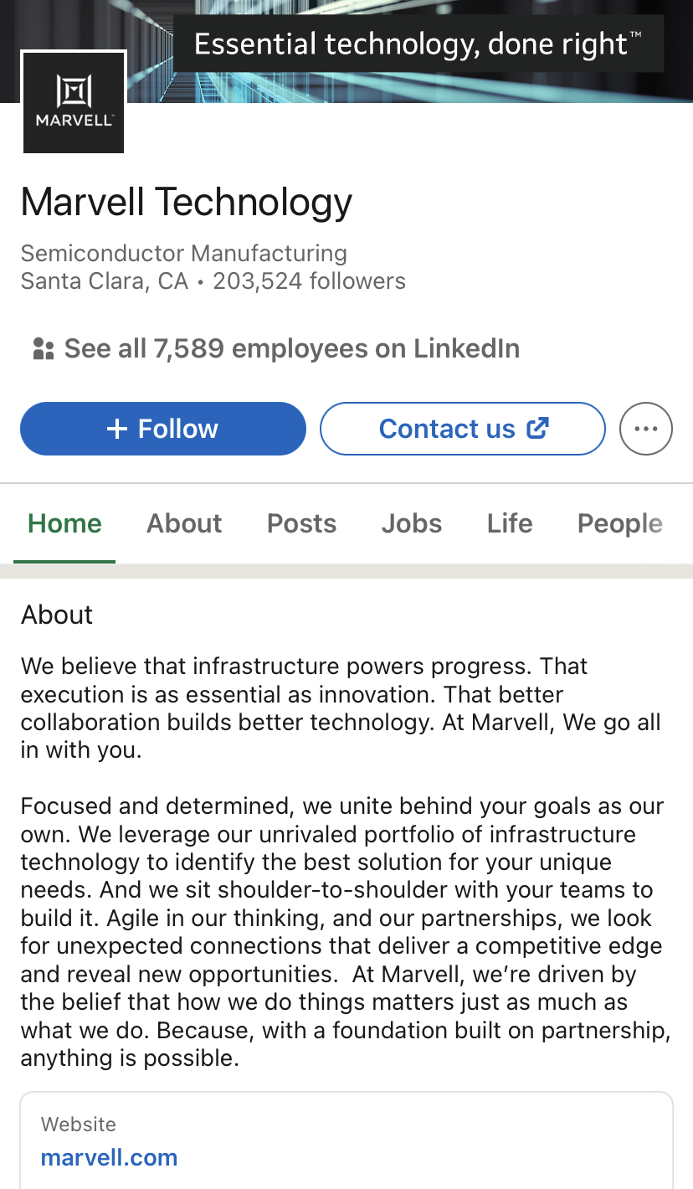Tap the Marvell company logo
Image resolution: width=693 pixels, height=1189 pixels.
pos(74,102)
